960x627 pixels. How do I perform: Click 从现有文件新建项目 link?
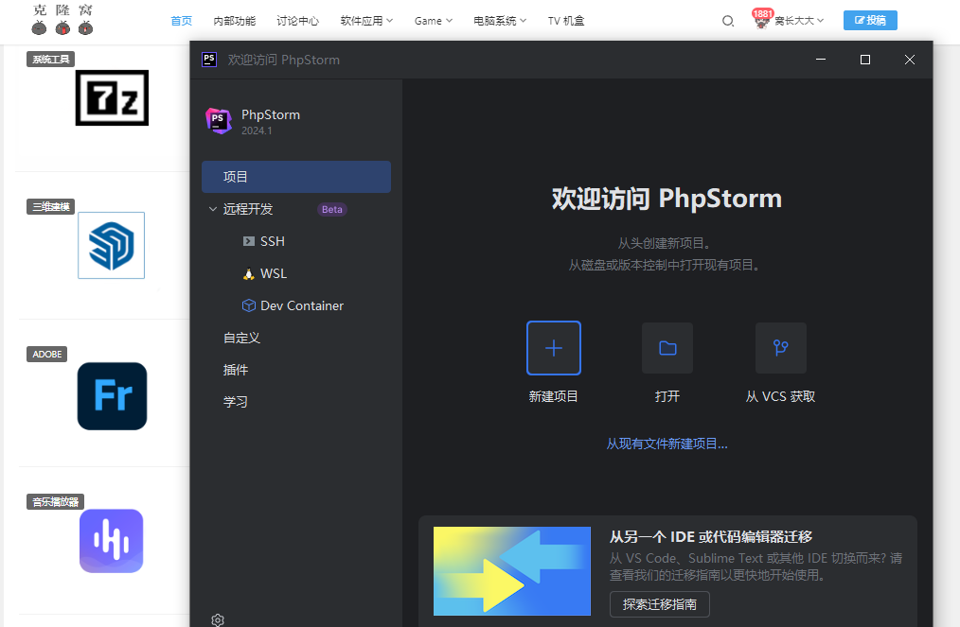(667, 444)
